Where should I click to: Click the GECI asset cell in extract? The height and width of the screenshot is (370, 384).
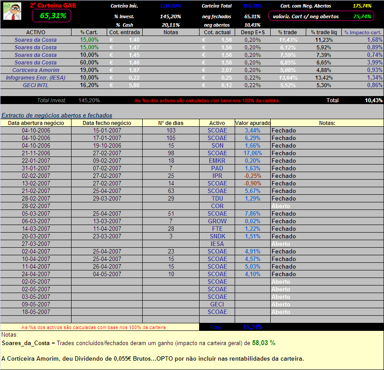click(x=217, y=304)
